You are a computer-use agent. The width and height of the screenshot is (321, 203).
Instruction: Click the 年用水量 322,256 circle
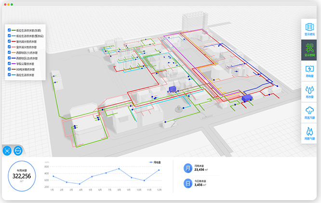22,176
